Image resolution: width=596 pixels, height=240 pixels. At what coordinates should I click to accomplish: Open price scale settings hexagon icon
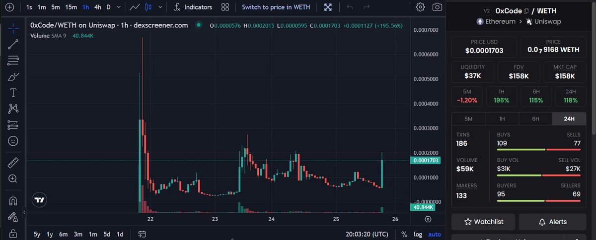428,219
